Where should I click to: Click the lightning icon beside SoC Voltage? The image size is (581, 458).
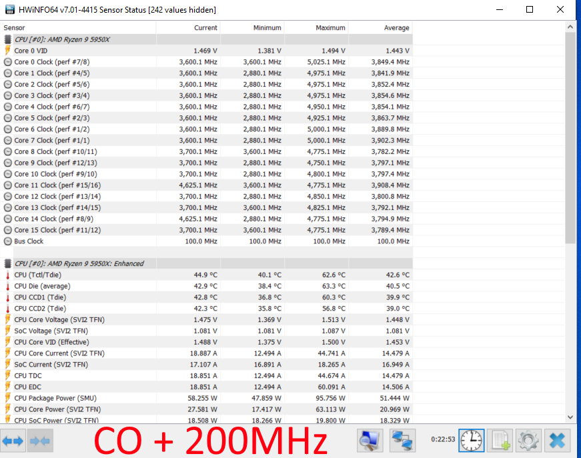(7, 331)
